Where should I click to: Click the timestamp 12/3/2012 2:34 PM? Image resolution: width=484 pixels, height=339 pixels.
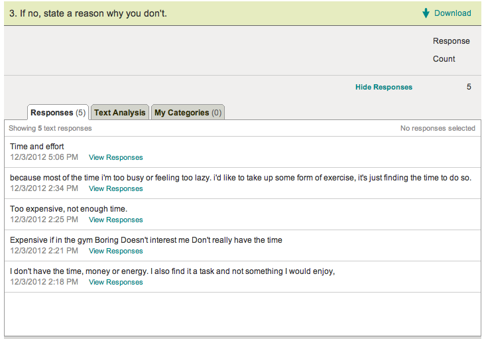coord(44,188)
